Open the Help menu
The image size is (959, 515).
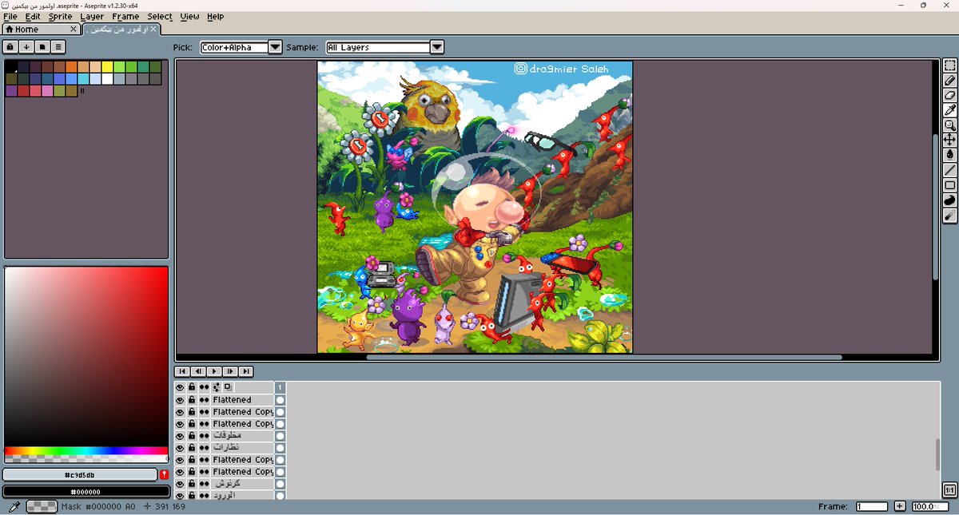click(x=216, y=16)
